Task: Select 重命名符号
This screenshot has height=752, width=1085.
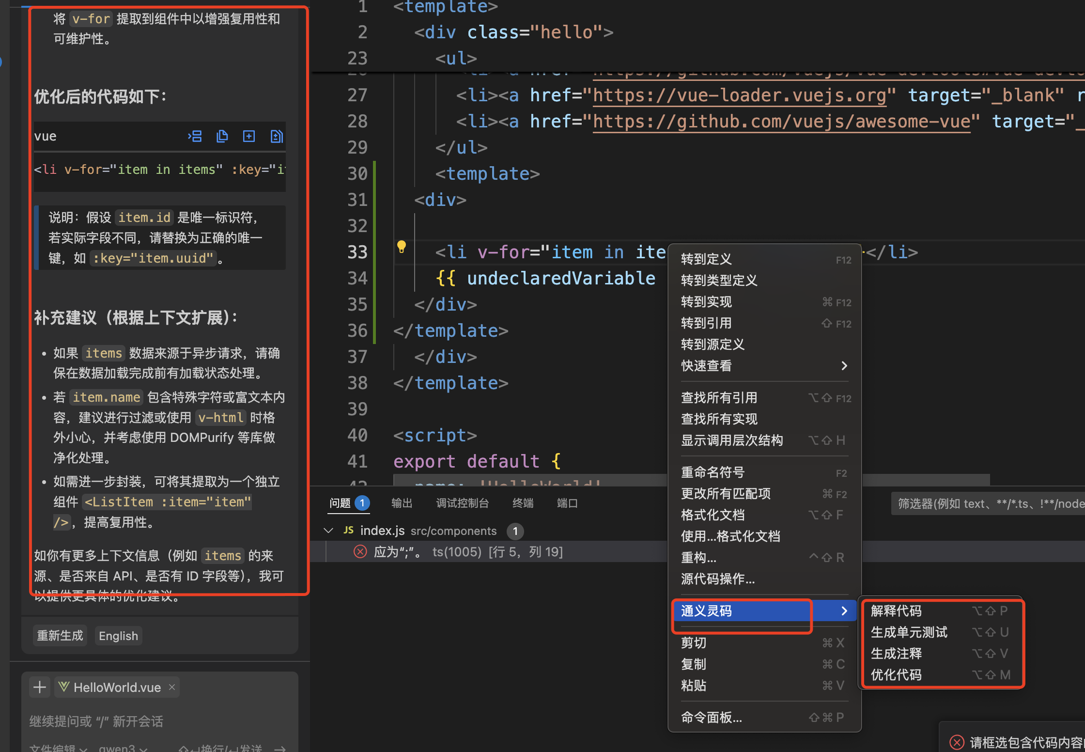Action: click(764, 472)
